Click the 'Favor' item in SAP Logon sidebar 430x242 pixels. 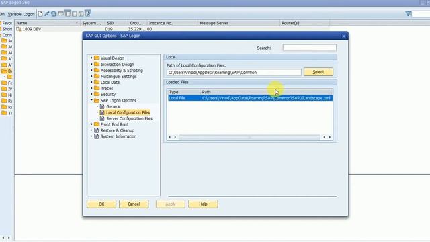7,23
